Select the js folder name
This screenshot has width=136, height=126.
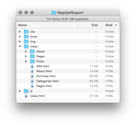pyautogui.click(x=31, y=91)
